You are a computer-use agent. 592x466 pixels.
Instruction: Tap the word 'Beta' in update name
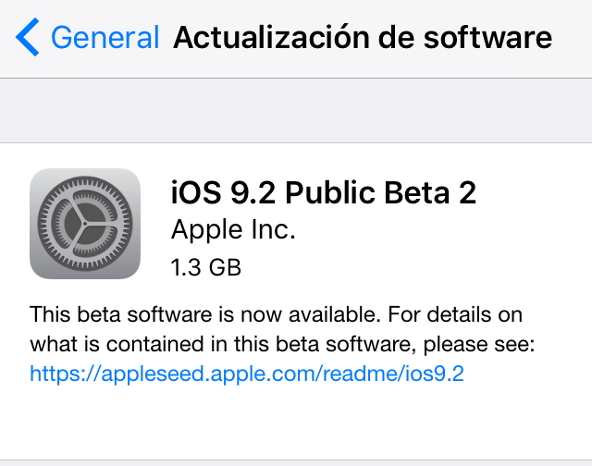coord(417,192)
